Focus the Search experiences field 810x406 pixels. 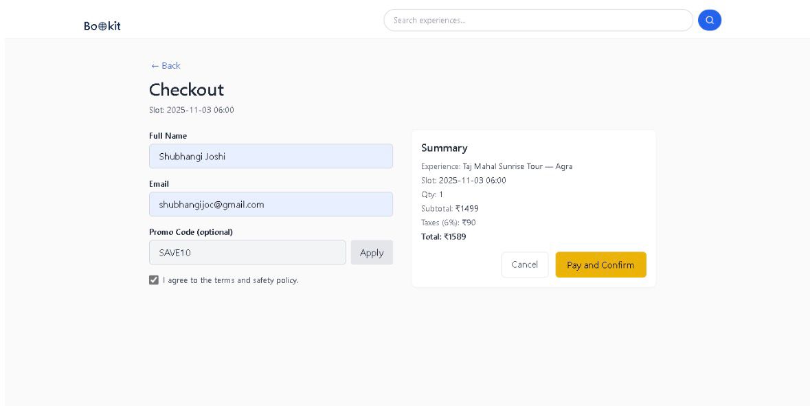click(538, 20)
